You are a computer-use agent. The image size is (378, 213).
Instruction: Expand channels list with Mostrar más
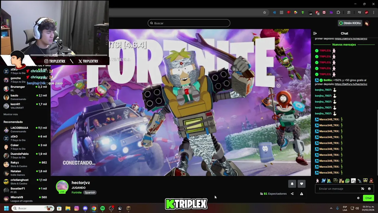click(11, 114)
